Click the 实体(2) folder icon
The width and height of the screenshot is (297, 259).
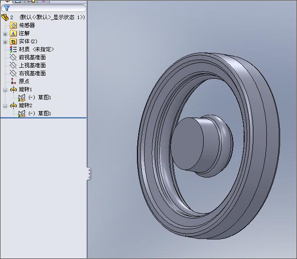[13, 41]
